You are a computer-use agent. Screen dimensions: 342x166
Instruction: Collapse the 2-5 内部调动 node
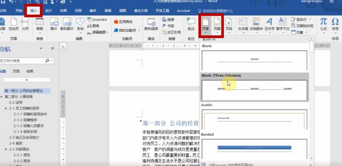coord(6,149)
